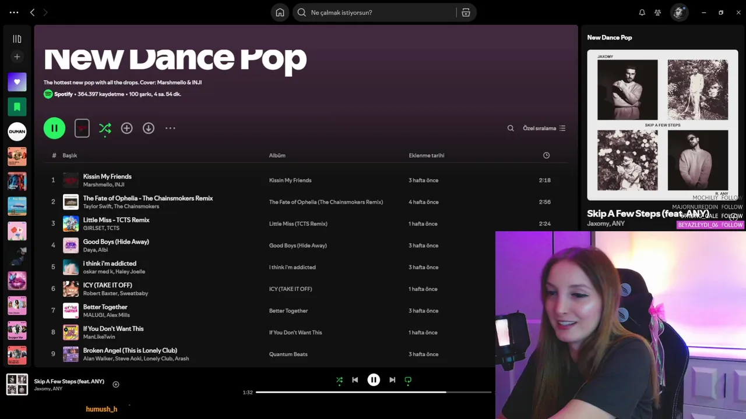Download the New Dance Pop playlist
The height and width of the screenshot is (419, 746).
click(149, 128)
